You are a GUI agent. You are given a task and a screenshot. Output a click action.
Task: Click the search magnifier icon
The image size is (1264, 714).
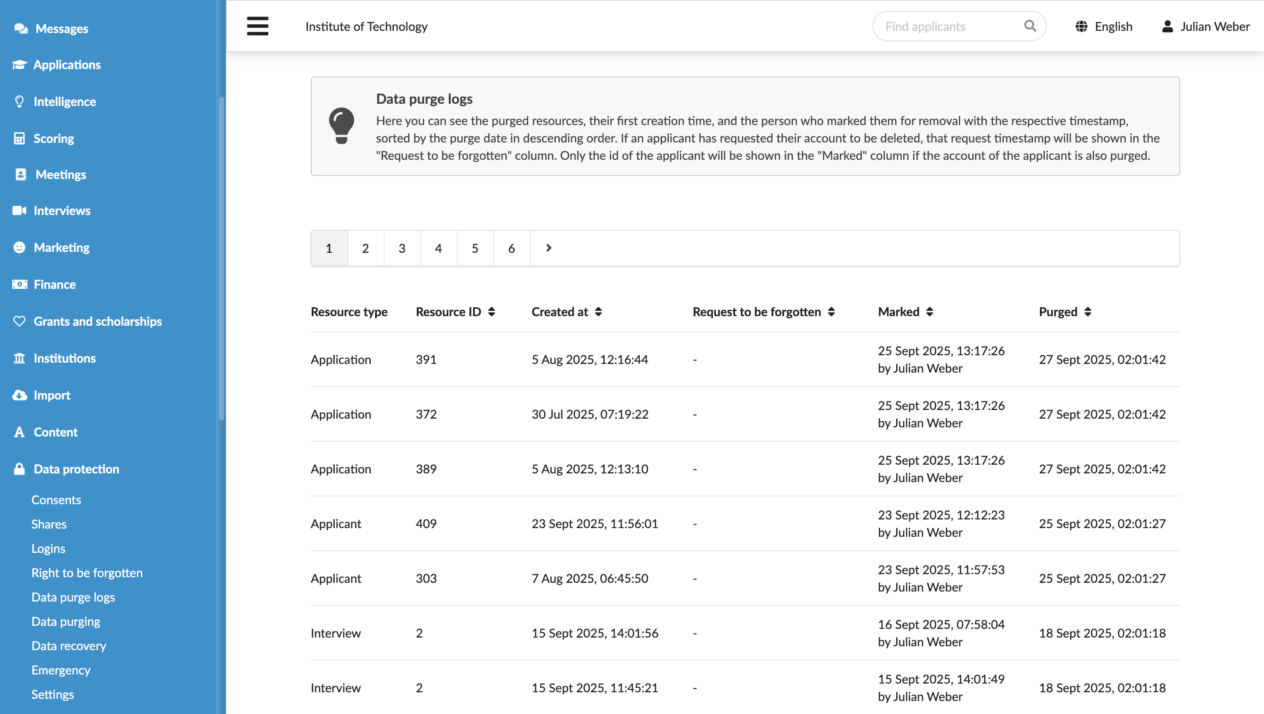[1030, 26]
